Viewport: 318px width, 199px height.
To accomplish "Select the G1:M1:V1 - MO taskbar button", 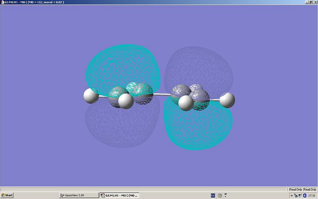I will coord(120,195).
